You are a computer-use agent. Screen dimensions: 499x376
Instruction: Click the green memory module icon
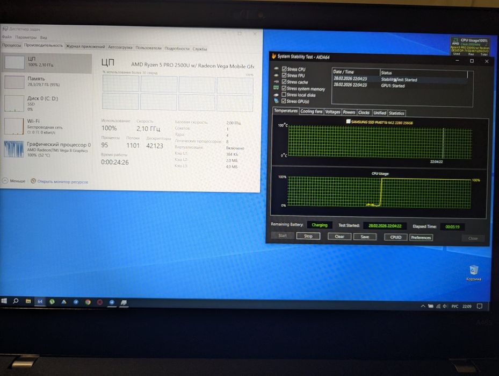click(276, 88)
